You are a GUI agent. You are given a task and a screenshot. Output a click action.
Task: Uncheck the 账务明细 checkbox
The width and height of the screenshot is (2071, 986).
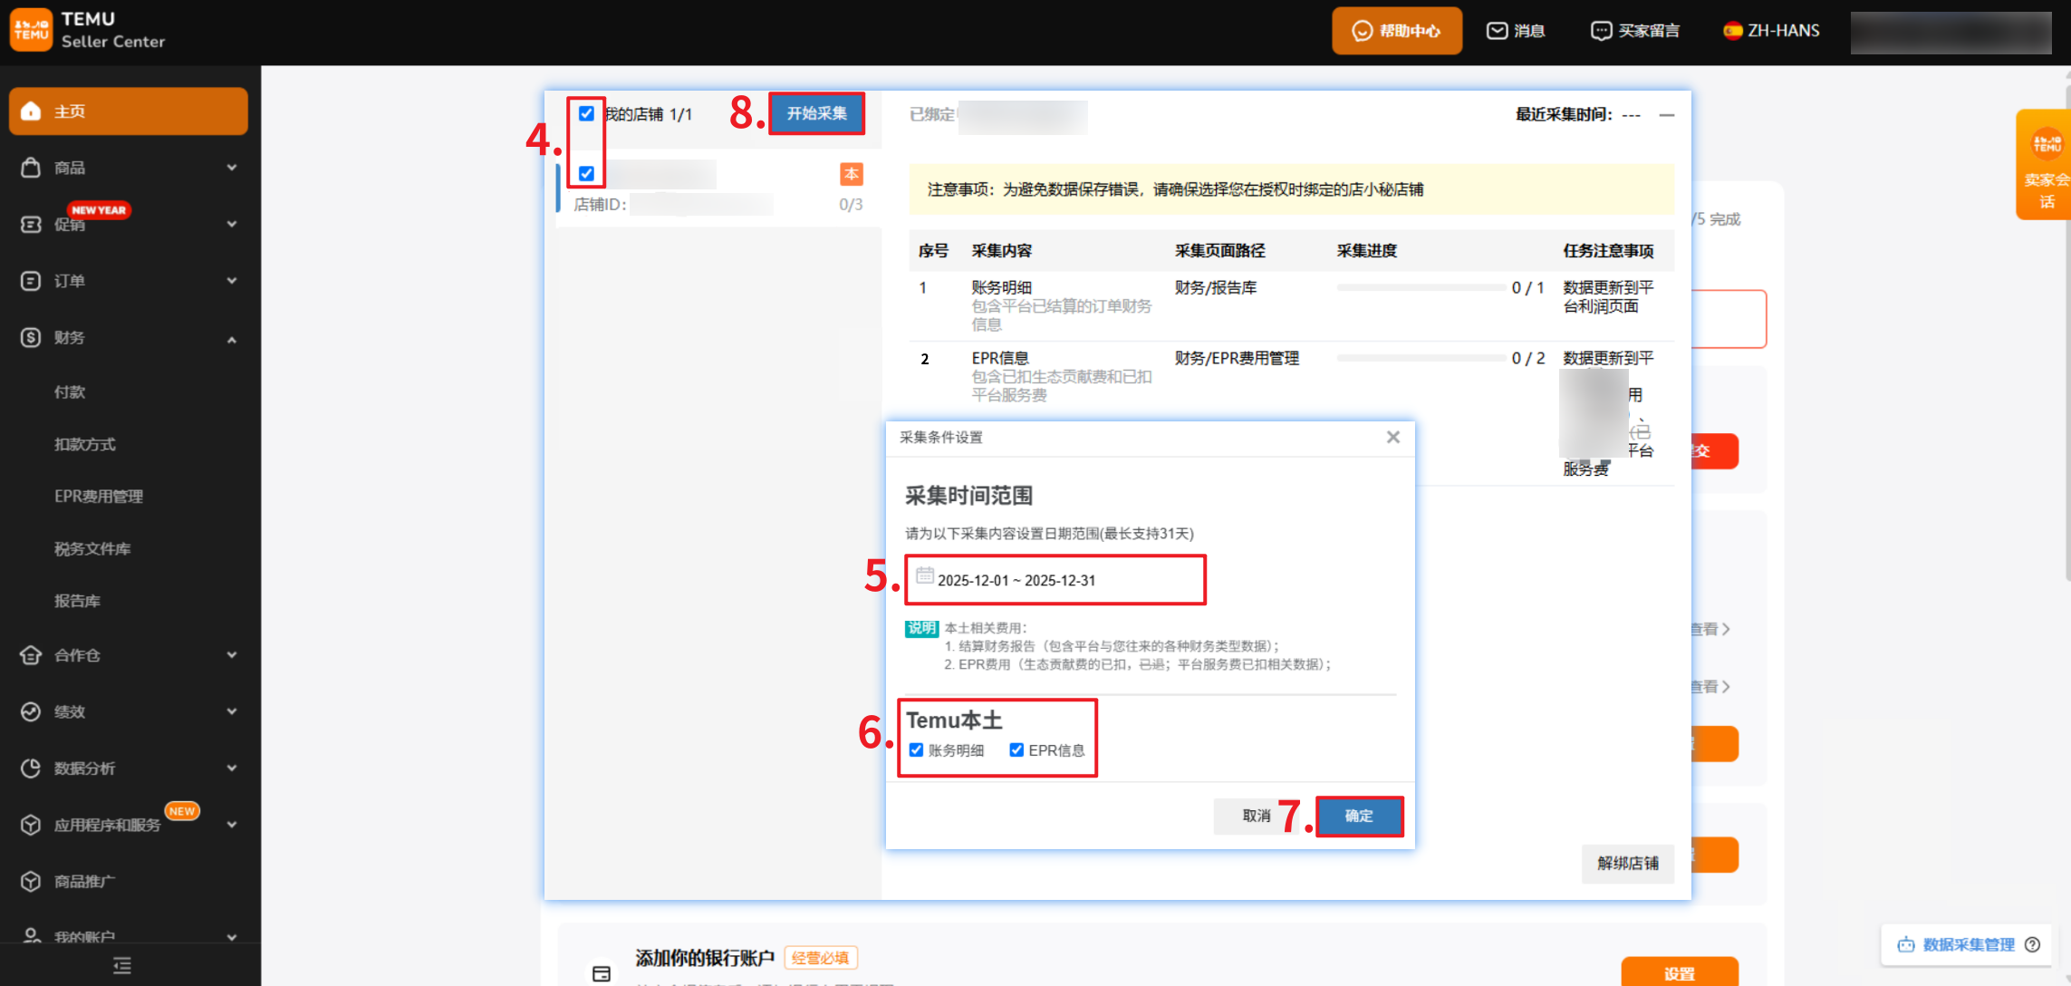tap(916, 750)
